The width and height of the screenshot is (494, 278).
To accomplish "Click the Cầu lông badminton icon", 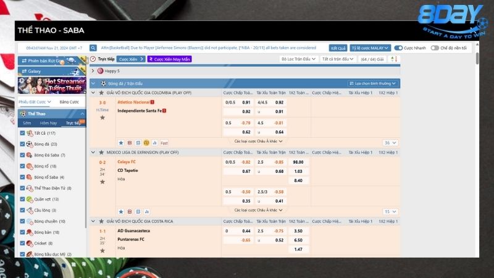I will [30, 210].
